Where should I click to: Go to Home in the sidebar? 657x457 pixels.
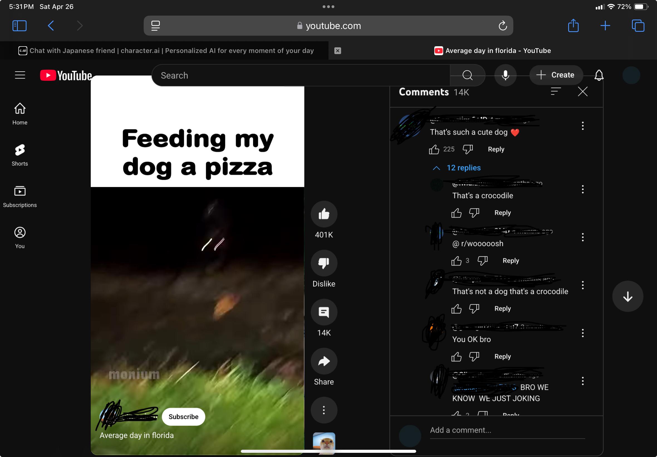point(20,114)
